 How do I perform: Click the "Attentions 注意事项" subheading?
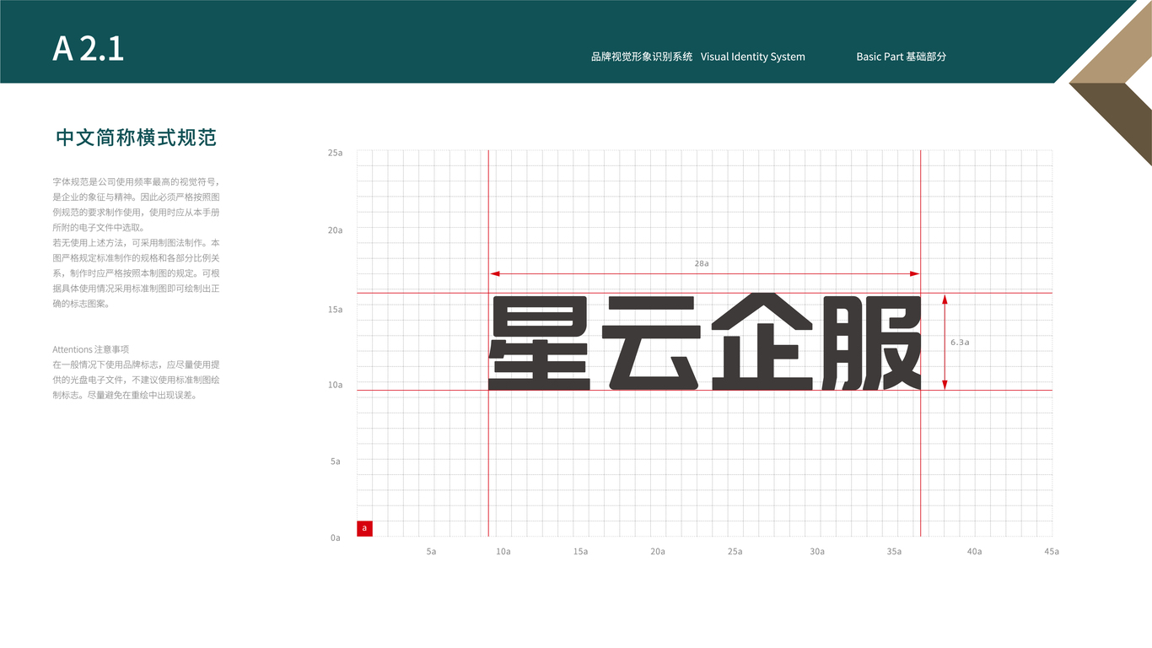pos(90,349)
